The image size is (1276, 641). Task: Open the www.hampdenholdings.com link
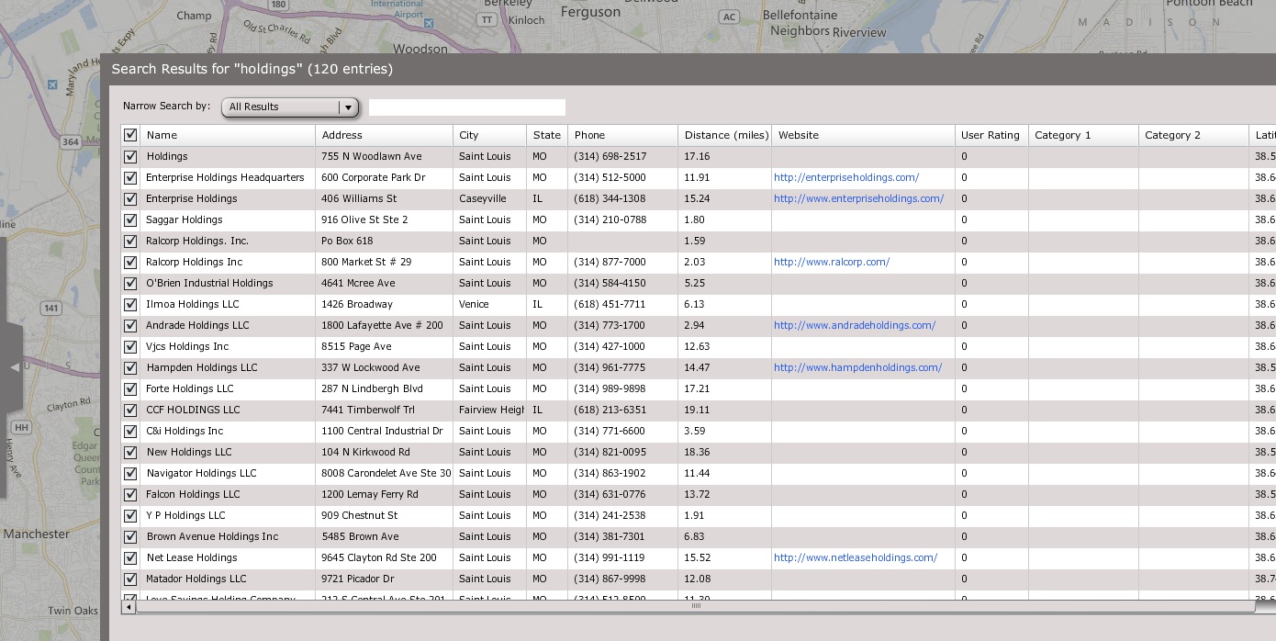(857, 368)
